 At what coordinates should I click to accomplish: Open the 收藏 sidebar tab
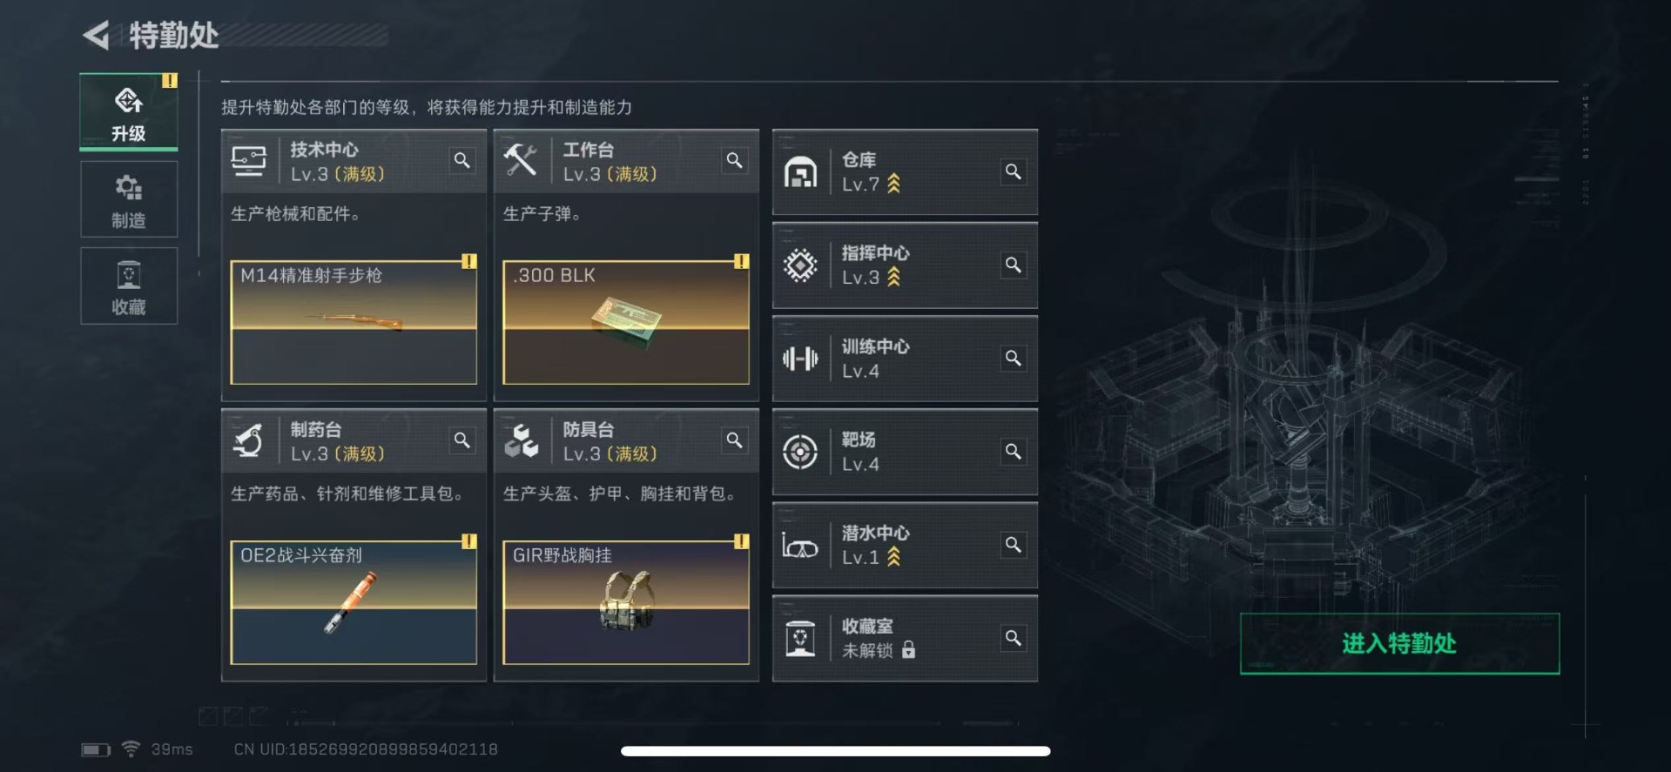coord(129,286)
